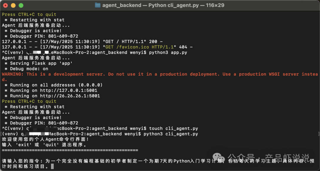Click the 欢迎使用您的个人Agent命令行界面 welcome line
The image size is (320, 171).
tap(45, 139)
